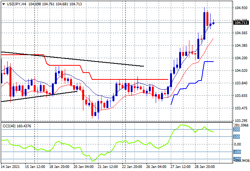
Task: Click the 27 Jan 12:00 time label
Action: [x=180, y=167]
